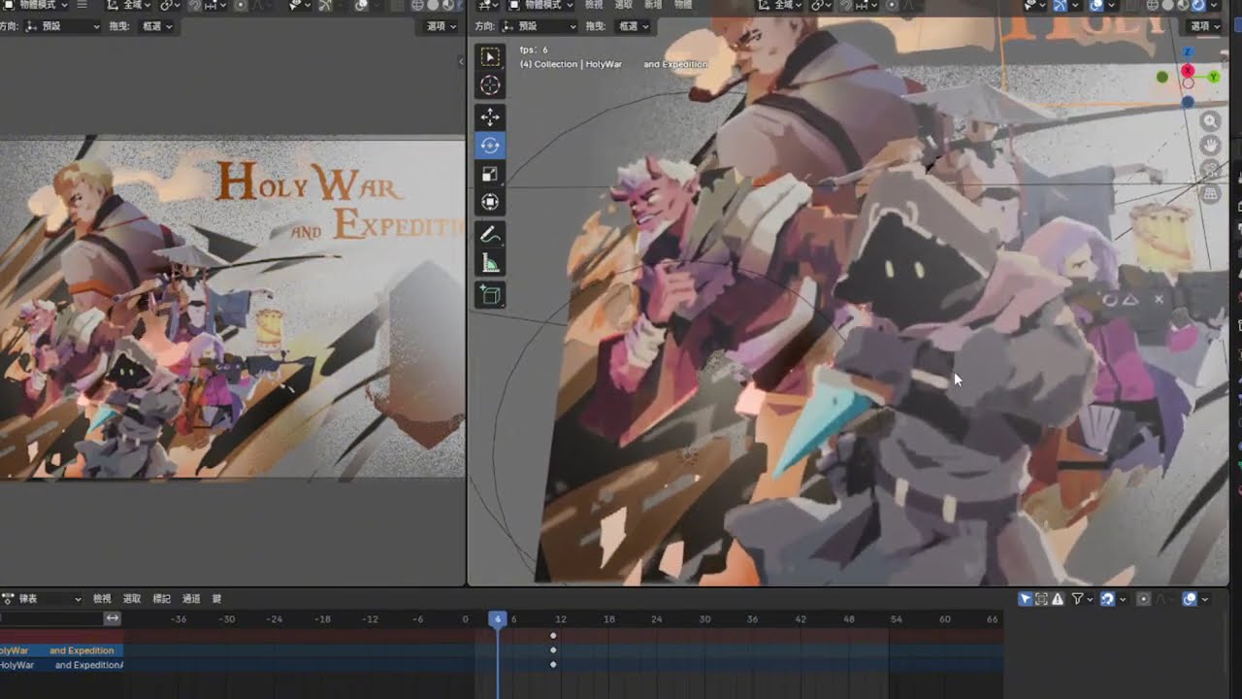Viewport: 1242px width, 699px height.
Task: Open the 選取 Select menu in the dope sheet
Action: 131,599
